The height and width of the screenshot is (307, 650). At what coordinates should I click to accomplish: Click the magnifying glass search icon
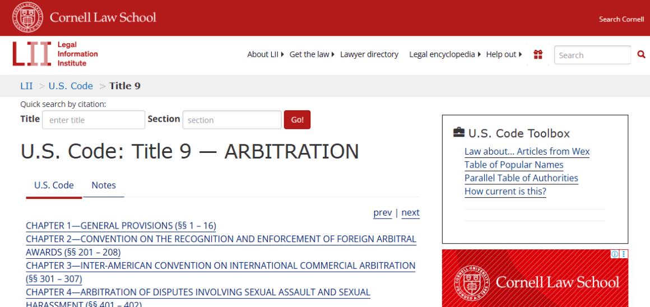pyautogui.click(x=641, y=54)
